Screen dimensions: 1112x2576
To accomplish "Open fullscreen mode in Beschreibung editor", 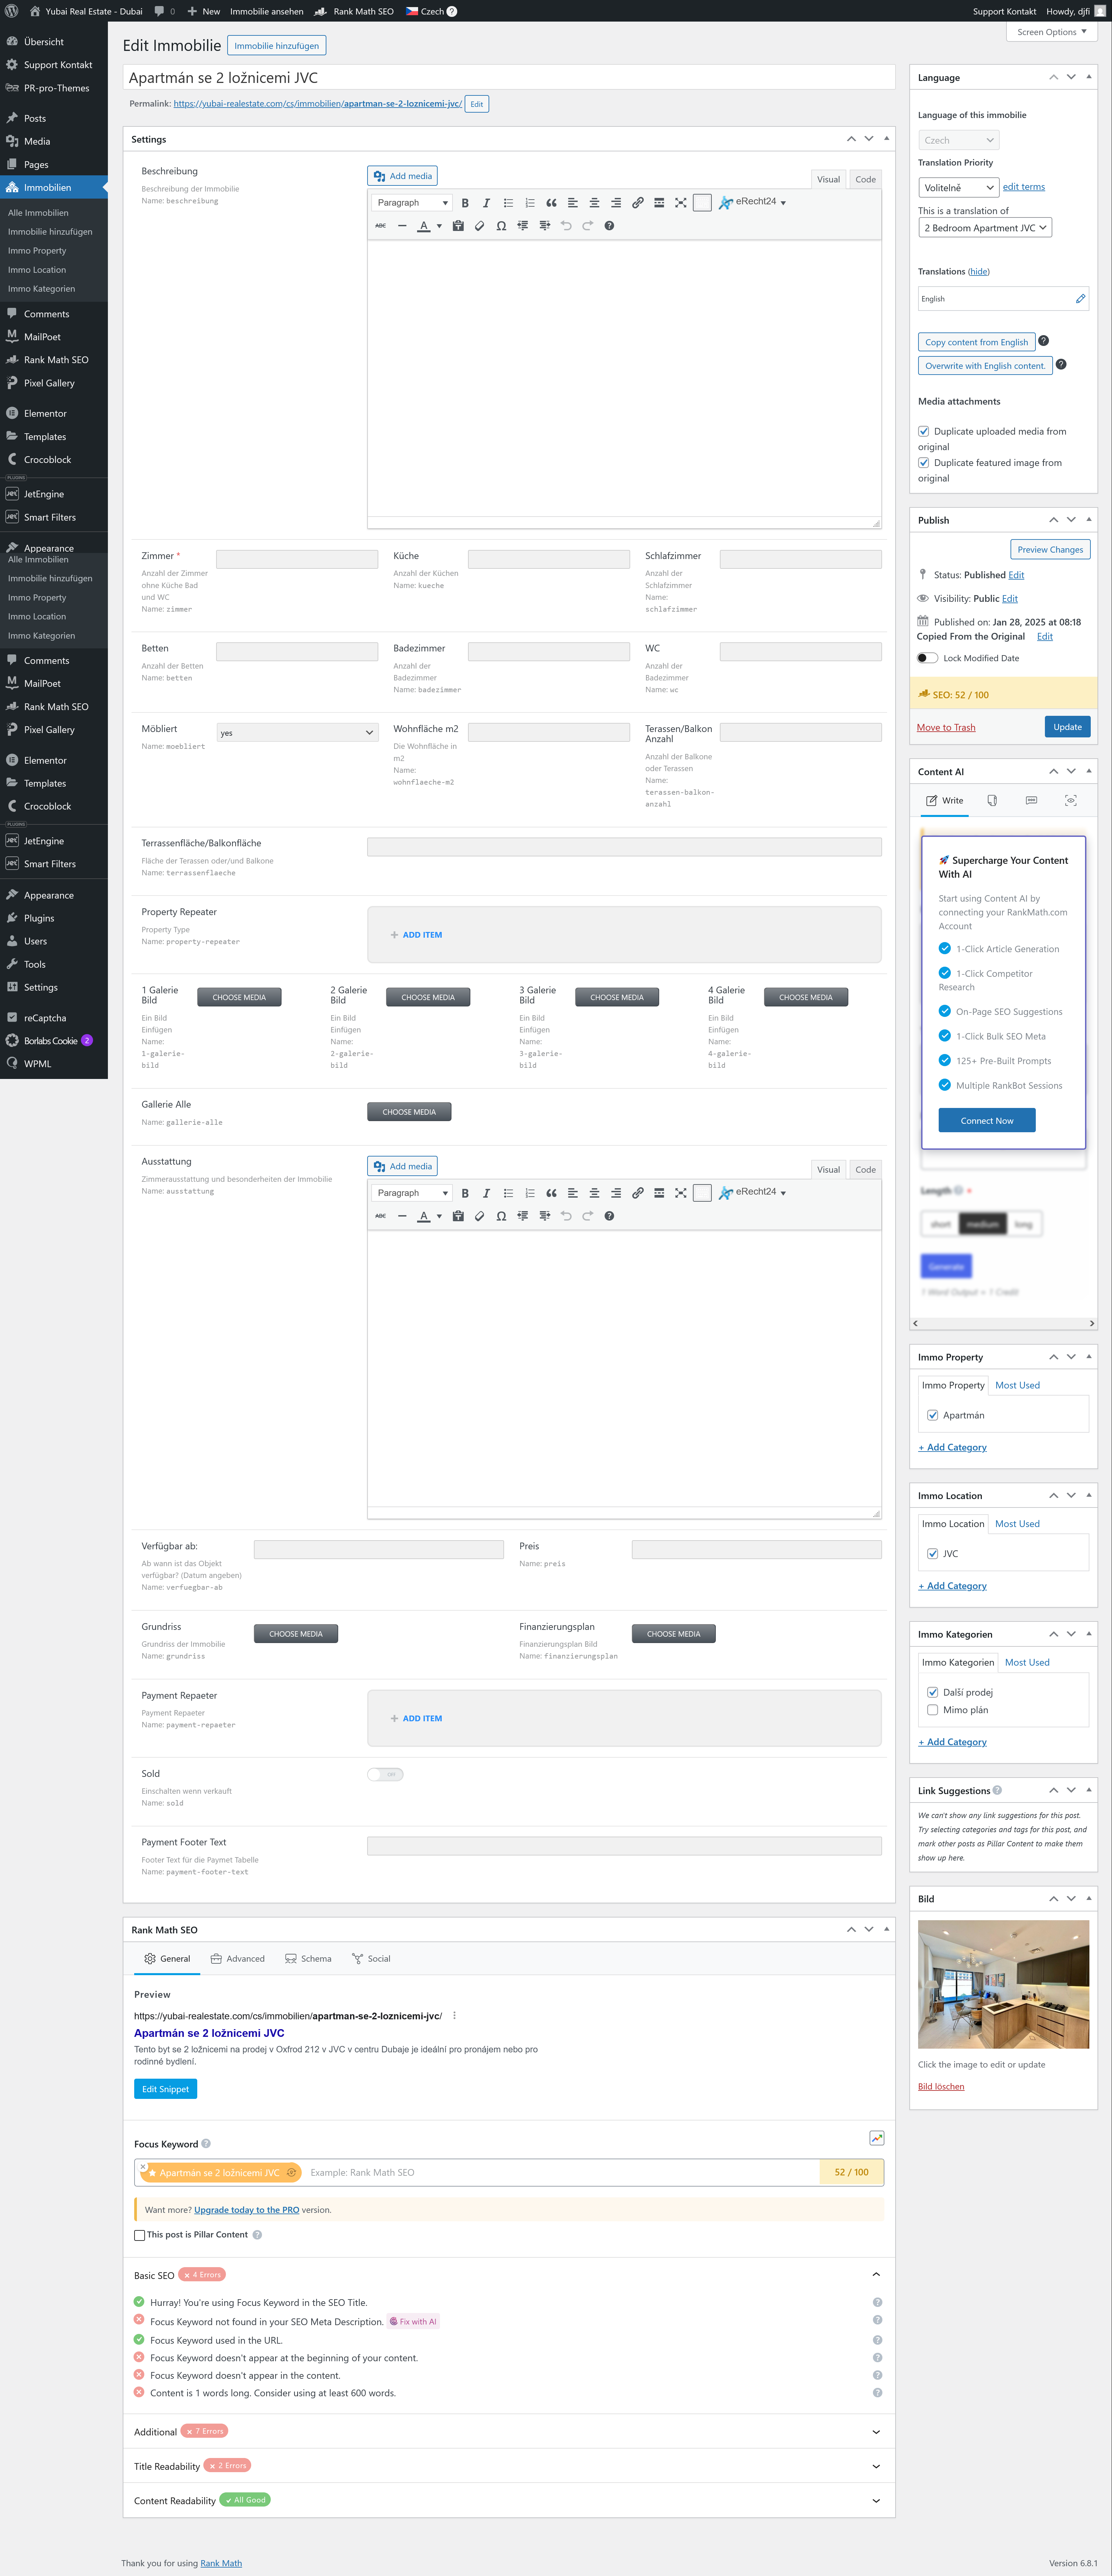I will [681, 203].
